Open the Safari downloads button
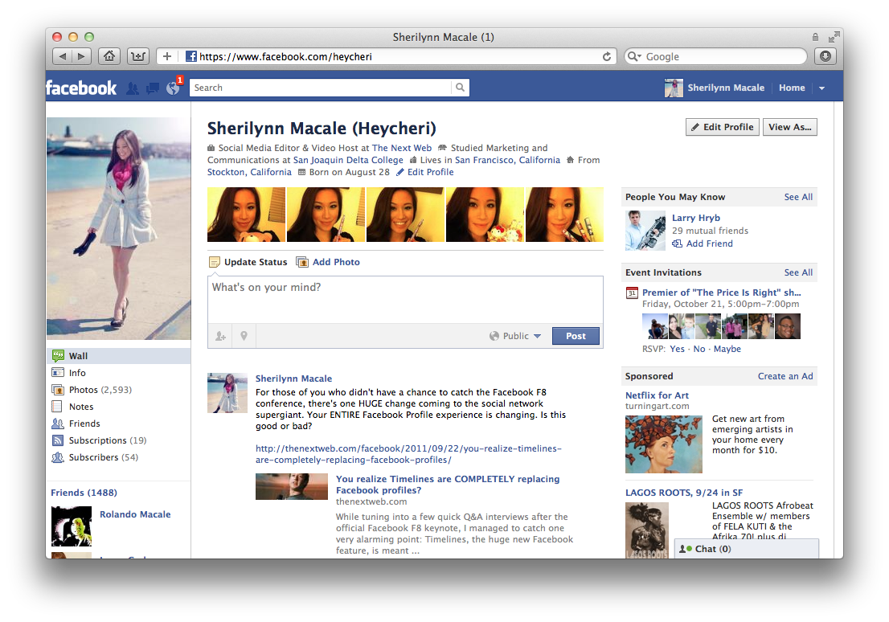889x622 pixels. [x=825, y=56]
